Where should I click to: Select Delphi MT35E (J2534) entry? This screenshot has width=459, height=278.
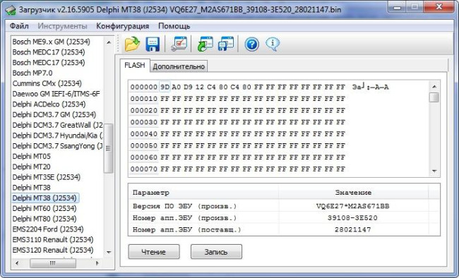pos(46,177)
